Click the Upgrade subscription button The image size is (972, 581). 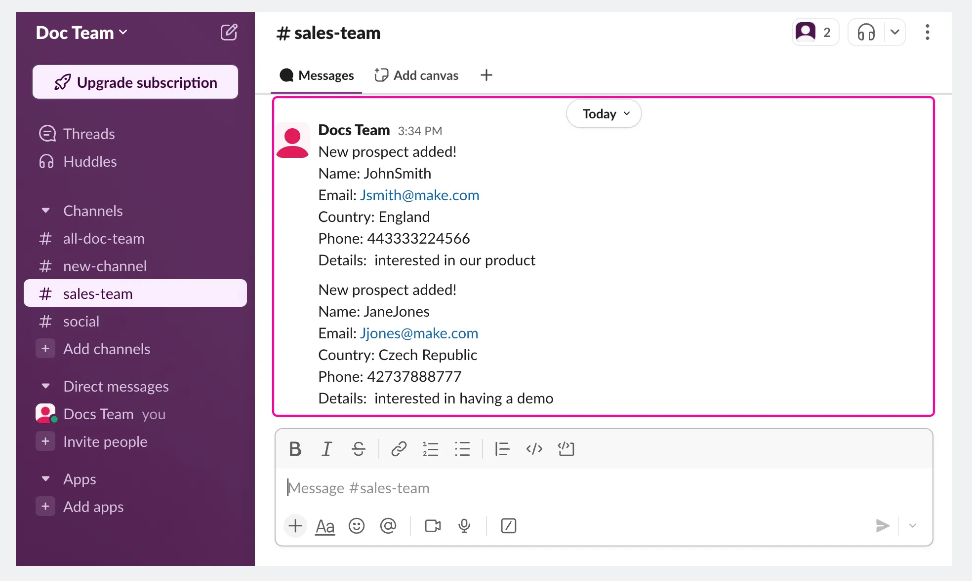135,82
